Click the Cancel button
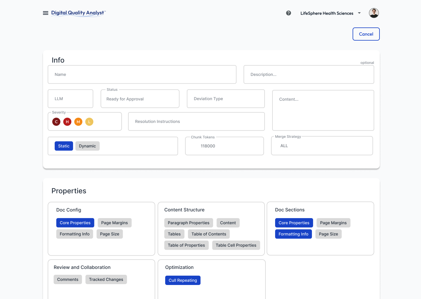Screen dimensions: 421x299 point(366,34)
